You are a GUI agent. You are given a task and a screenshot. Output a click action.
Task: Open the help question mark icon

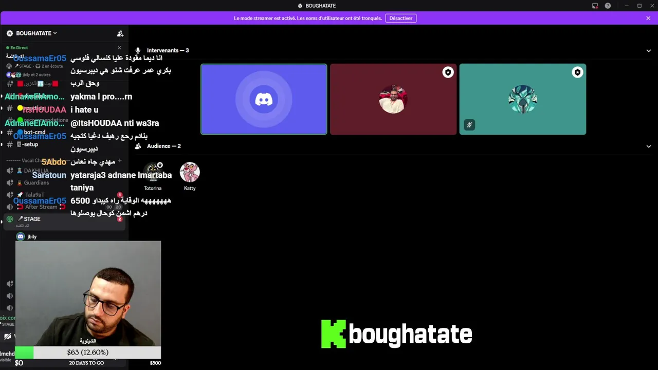[x=608, y=6]
